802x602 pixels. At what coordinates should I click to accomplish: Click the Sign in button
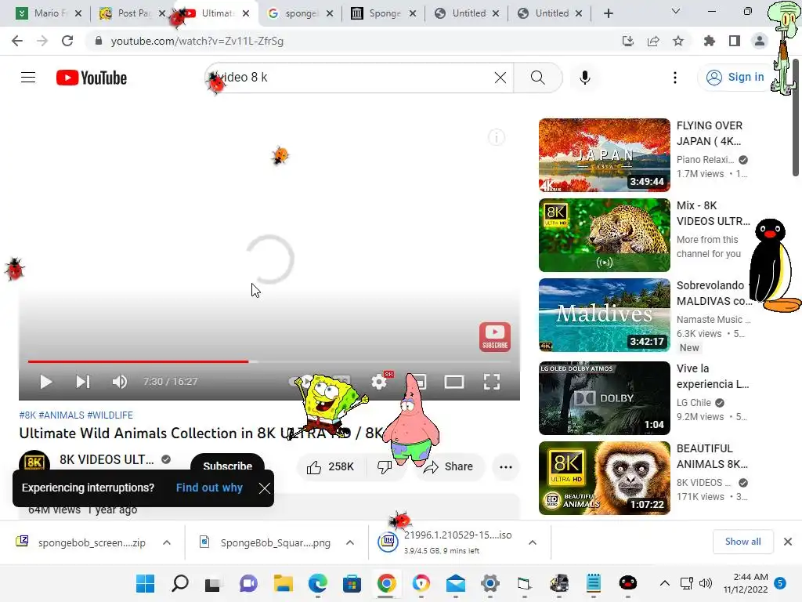click(735, 78)
